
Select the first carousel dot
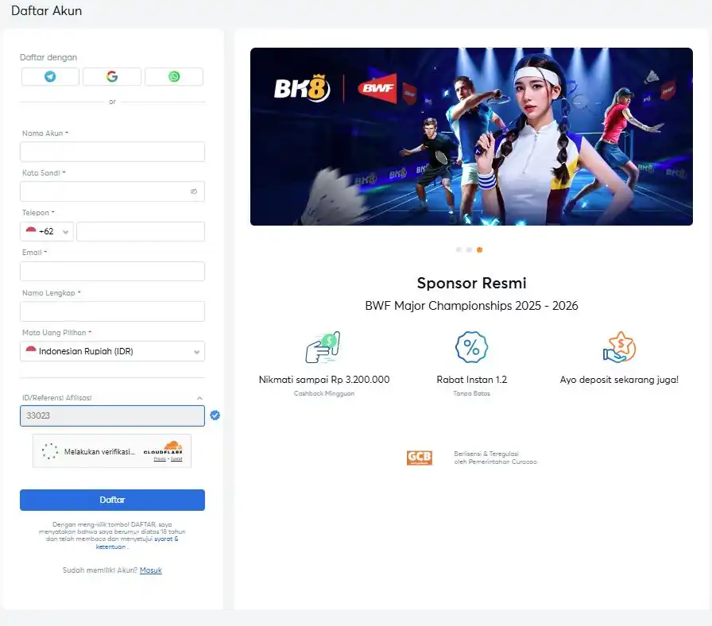[459, 249]
